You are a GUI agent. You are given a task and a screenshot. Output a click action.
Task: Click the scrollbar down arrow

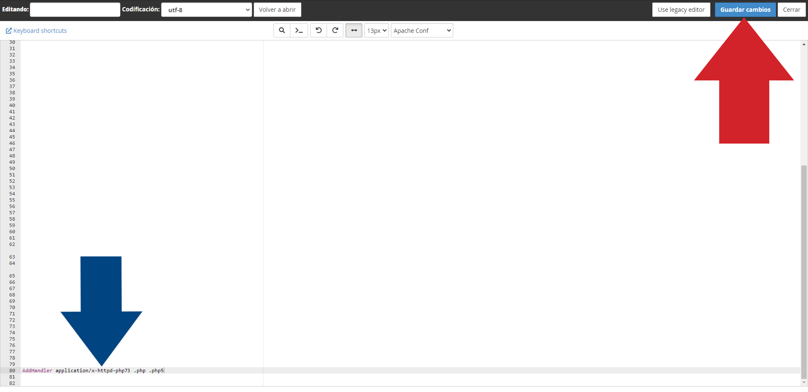804,382
